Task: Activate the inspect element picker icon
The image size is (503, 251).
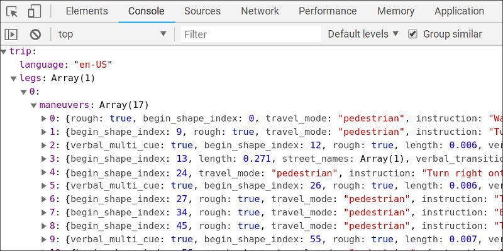Action: pyautogui.click(x=12, y=11)
